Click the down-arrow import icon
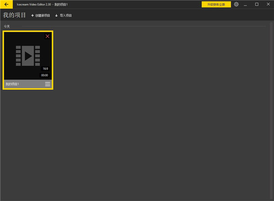This screenshot has height=201, width=274. point(57,16)
